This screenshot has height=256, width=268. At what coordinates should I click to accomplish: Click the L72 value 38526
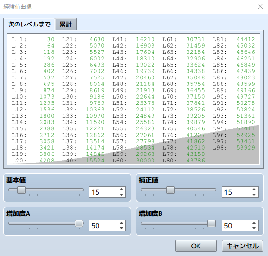point(196,110)
